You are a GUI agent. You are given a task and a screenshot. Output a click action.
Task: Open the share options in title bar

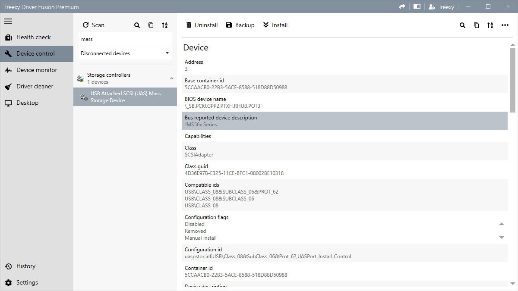401,6
